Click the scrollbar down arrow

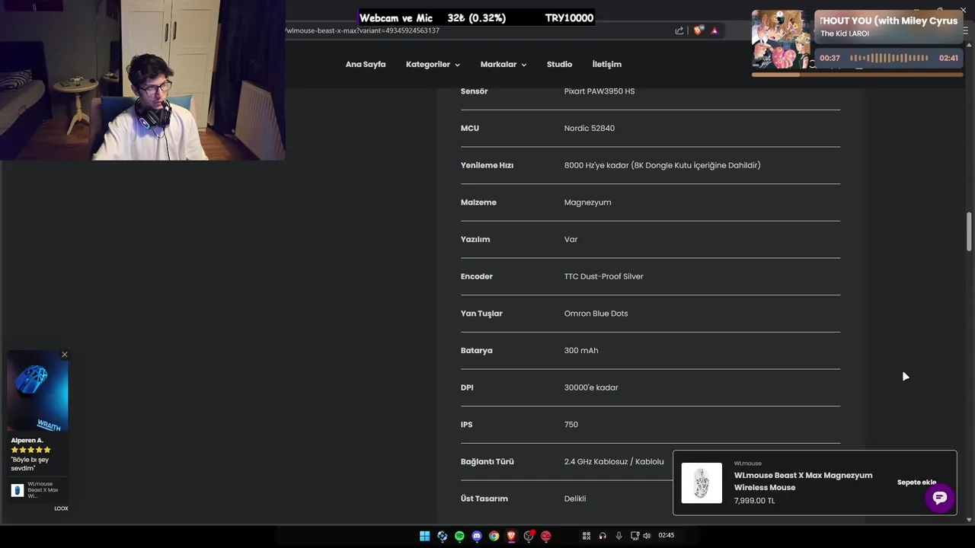(969, 520)
